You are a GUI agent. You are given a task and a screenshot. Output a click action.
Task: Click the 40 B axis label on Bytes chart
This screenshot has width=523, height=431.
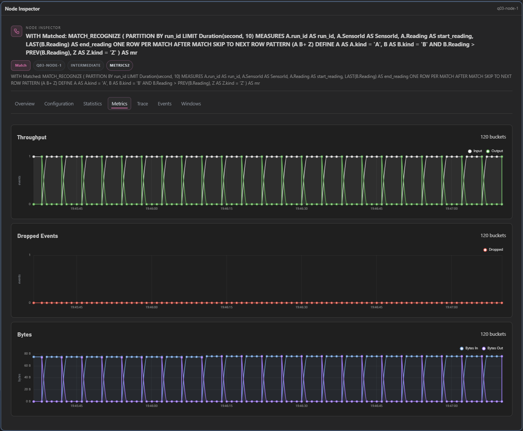[x=28, y=378]
